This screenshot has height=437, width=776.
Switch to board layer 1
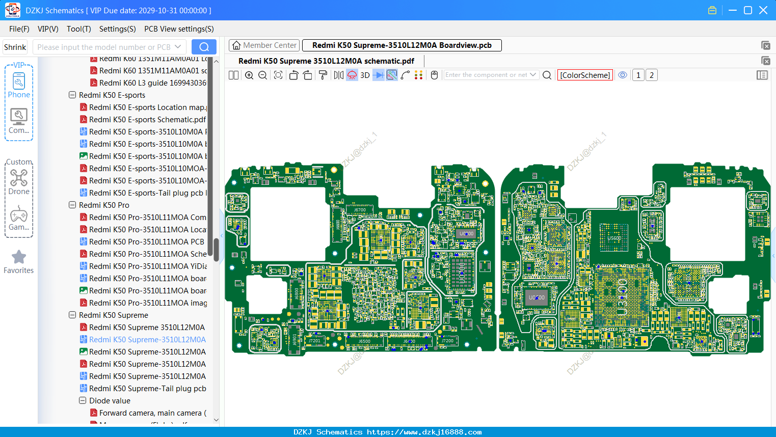tap(638, 75)
